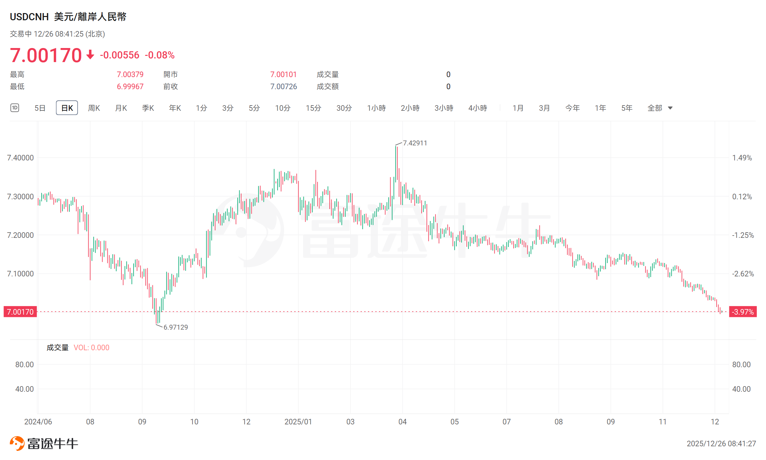Switch to the 月K monthly tab
Screen dimensions: 766x460
121,108
